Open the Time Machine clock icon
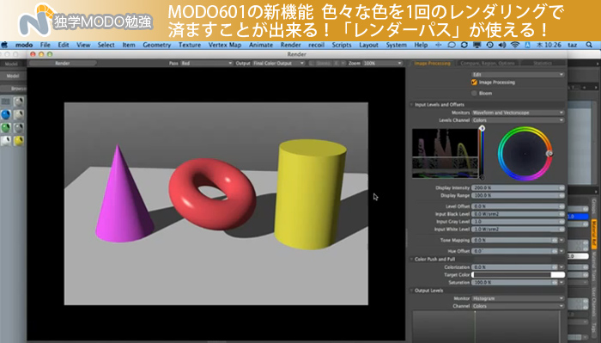The image size is (601, 343). pyautogui.click(x=489, y=45)
